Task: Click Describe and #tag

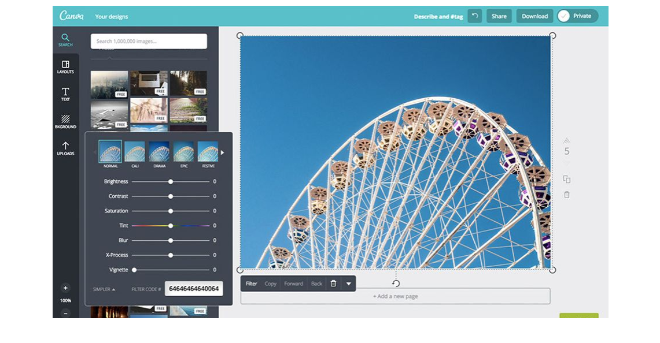Action: (438, 17)
